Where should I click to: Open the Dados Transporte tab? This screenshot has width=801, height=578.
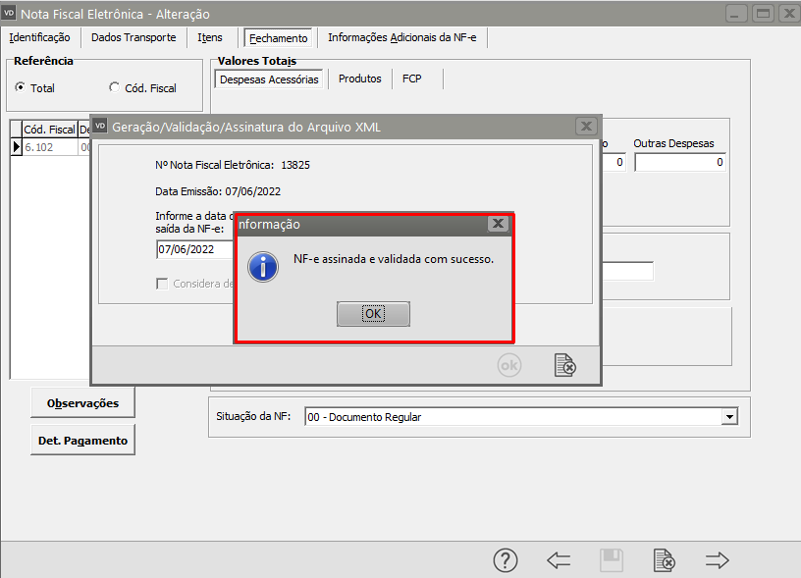pos(133,37)
